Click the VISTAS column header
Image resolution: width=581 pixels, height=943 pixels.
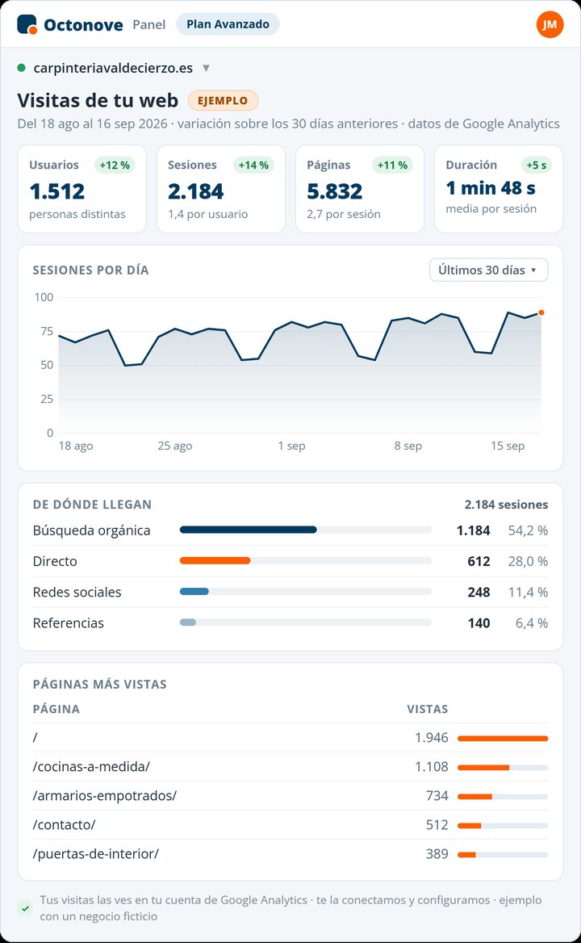click(427, 709)
